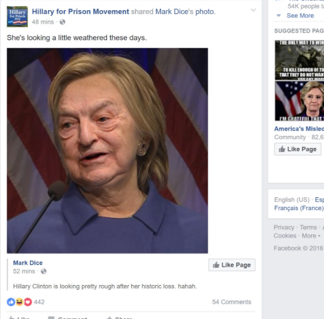This screenshot has height=319, width=324.
Task: Switch language to Français (France)
Action: point(299,208)
